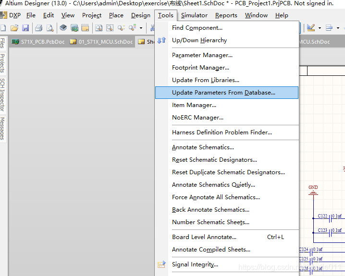Click the Fit All Objects zoom icon
The image size is (345, 276).
(x=99, y=28)
